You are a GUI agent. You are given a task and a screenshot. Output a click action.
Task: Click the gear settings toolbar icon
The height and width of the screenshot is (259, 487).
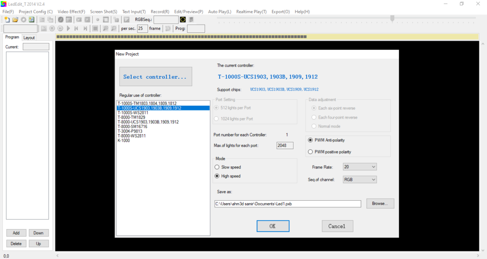[24, 19]
